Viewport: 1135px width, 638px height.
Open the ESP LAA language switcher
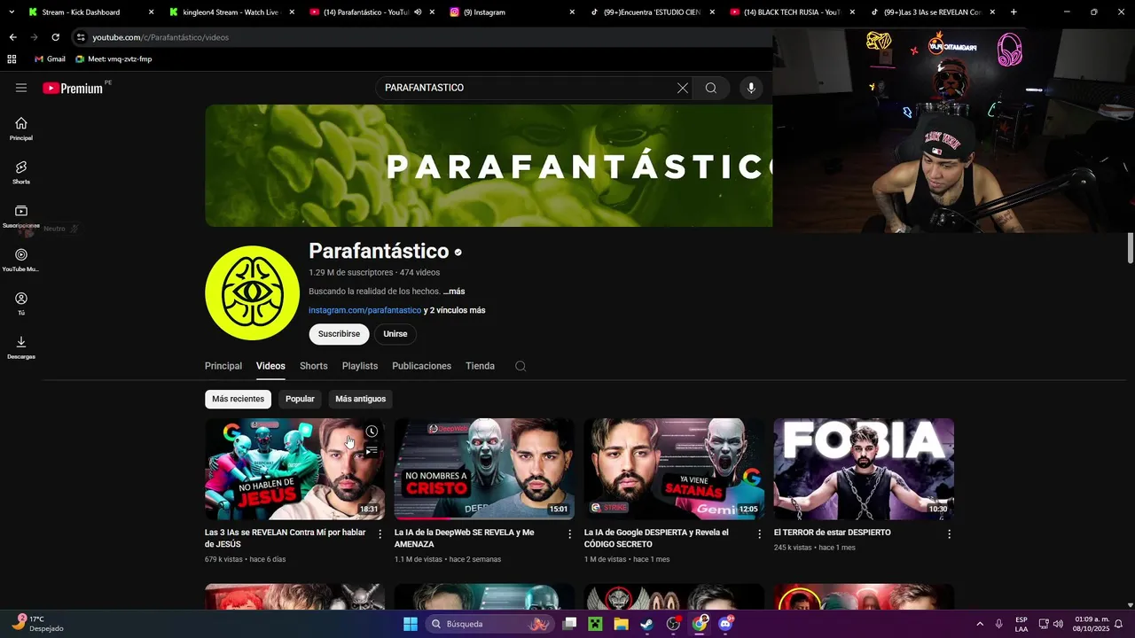point(1021,624)
